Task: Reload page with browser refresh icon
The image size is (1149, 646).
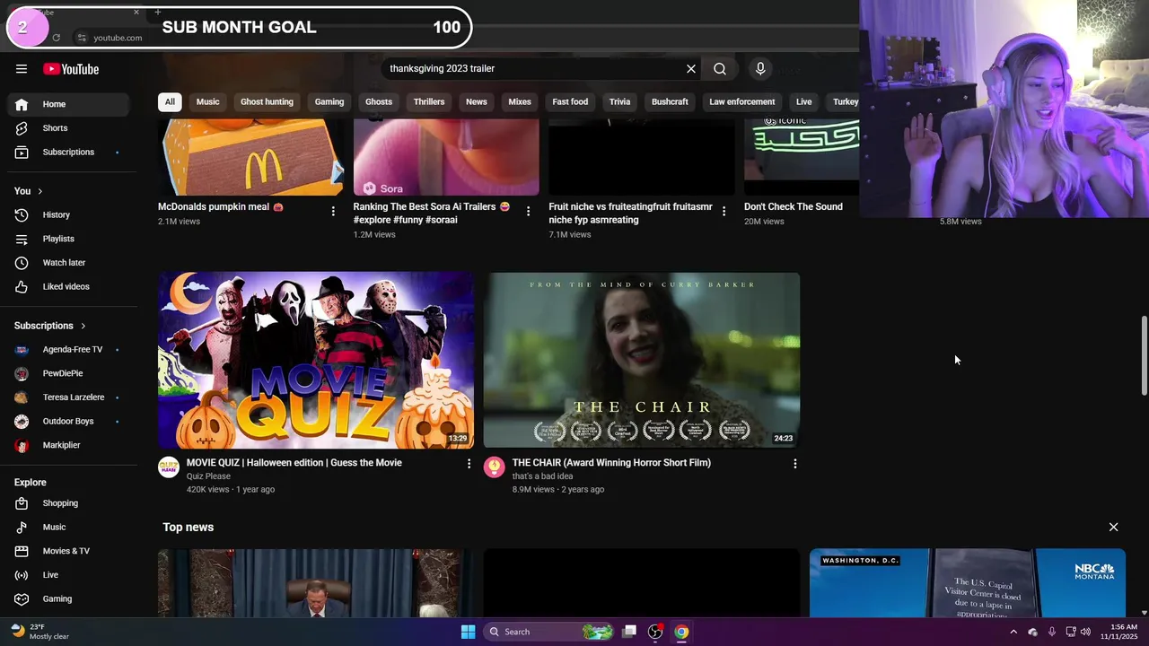Action: [x=56, y=38]
